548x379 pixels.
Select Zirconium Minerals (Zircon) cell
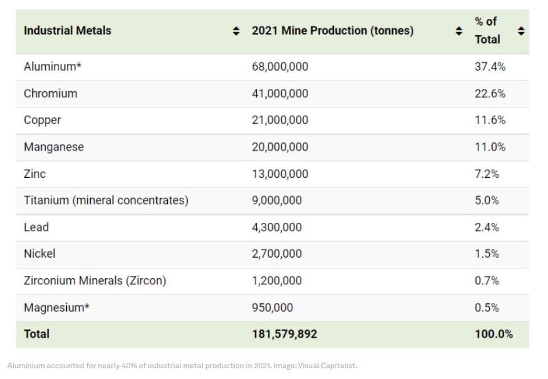tap(95, 280)
